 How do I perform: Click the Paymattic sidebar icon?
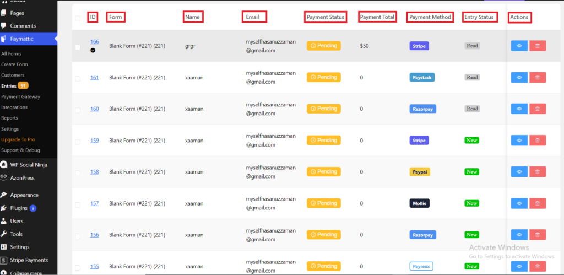4,39
